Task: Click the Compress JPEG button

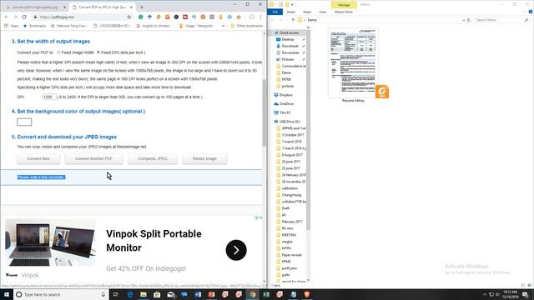Action: click(x=153, y=159)
